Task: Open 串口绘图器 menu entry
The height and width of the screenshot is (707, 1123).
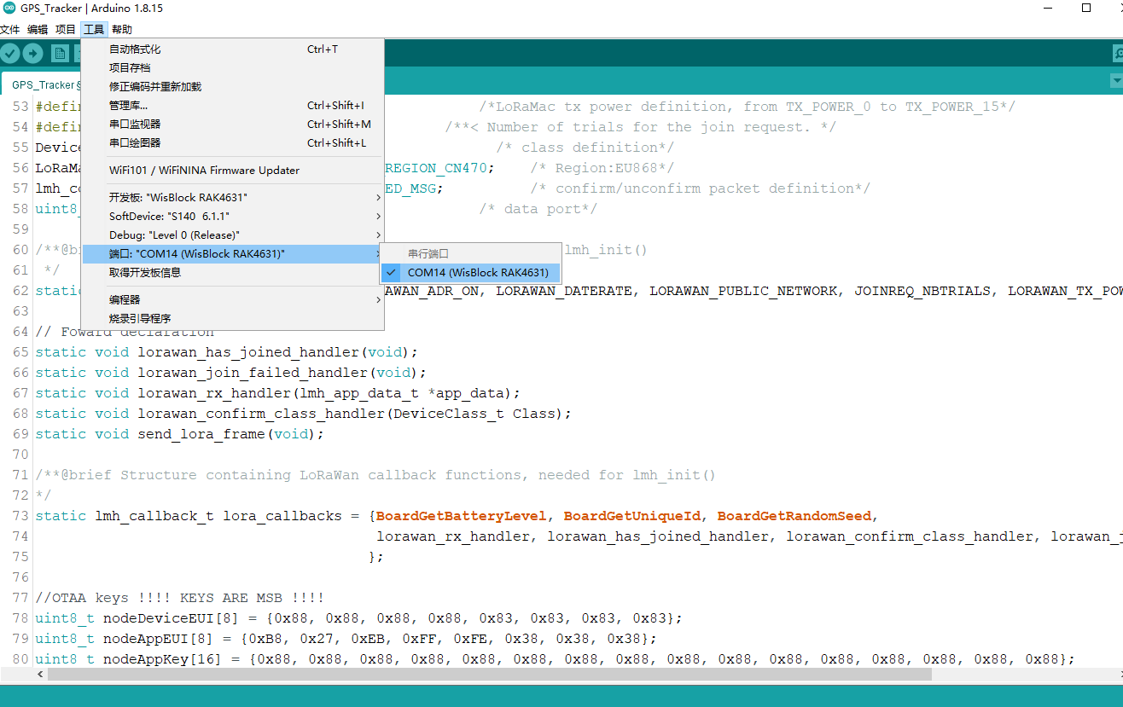Action: click(233, 143)
